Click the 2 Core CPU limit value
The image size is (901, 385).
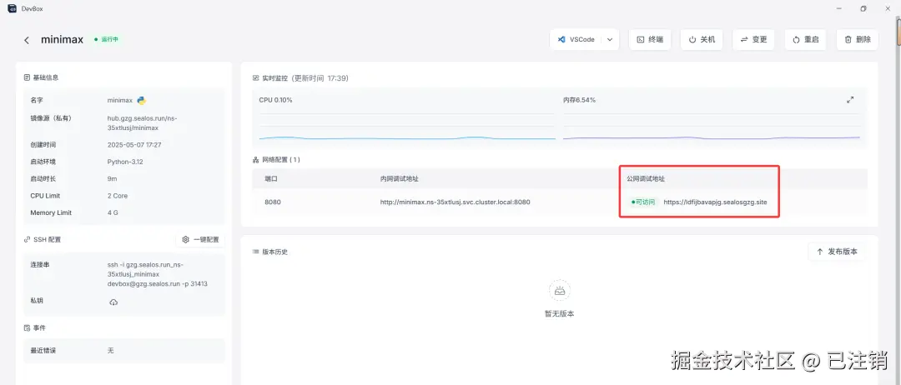tap(118, 196)
